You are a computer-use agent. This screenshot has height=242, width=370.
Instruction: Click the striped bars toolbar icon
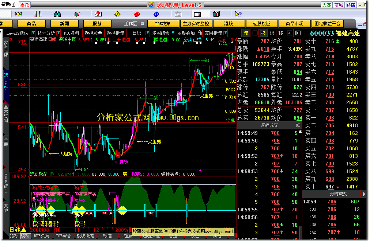pos(38,14)
